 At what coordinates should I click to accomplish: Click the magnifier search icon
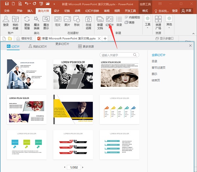coord(135,55)
